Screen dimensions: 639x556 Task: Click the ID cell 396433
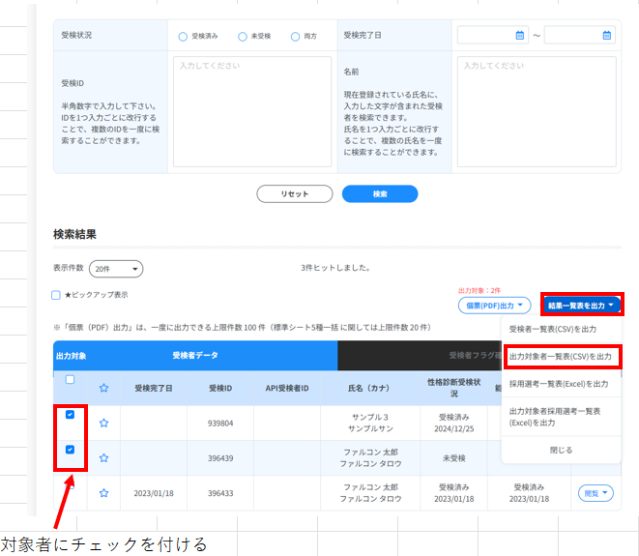220,493
